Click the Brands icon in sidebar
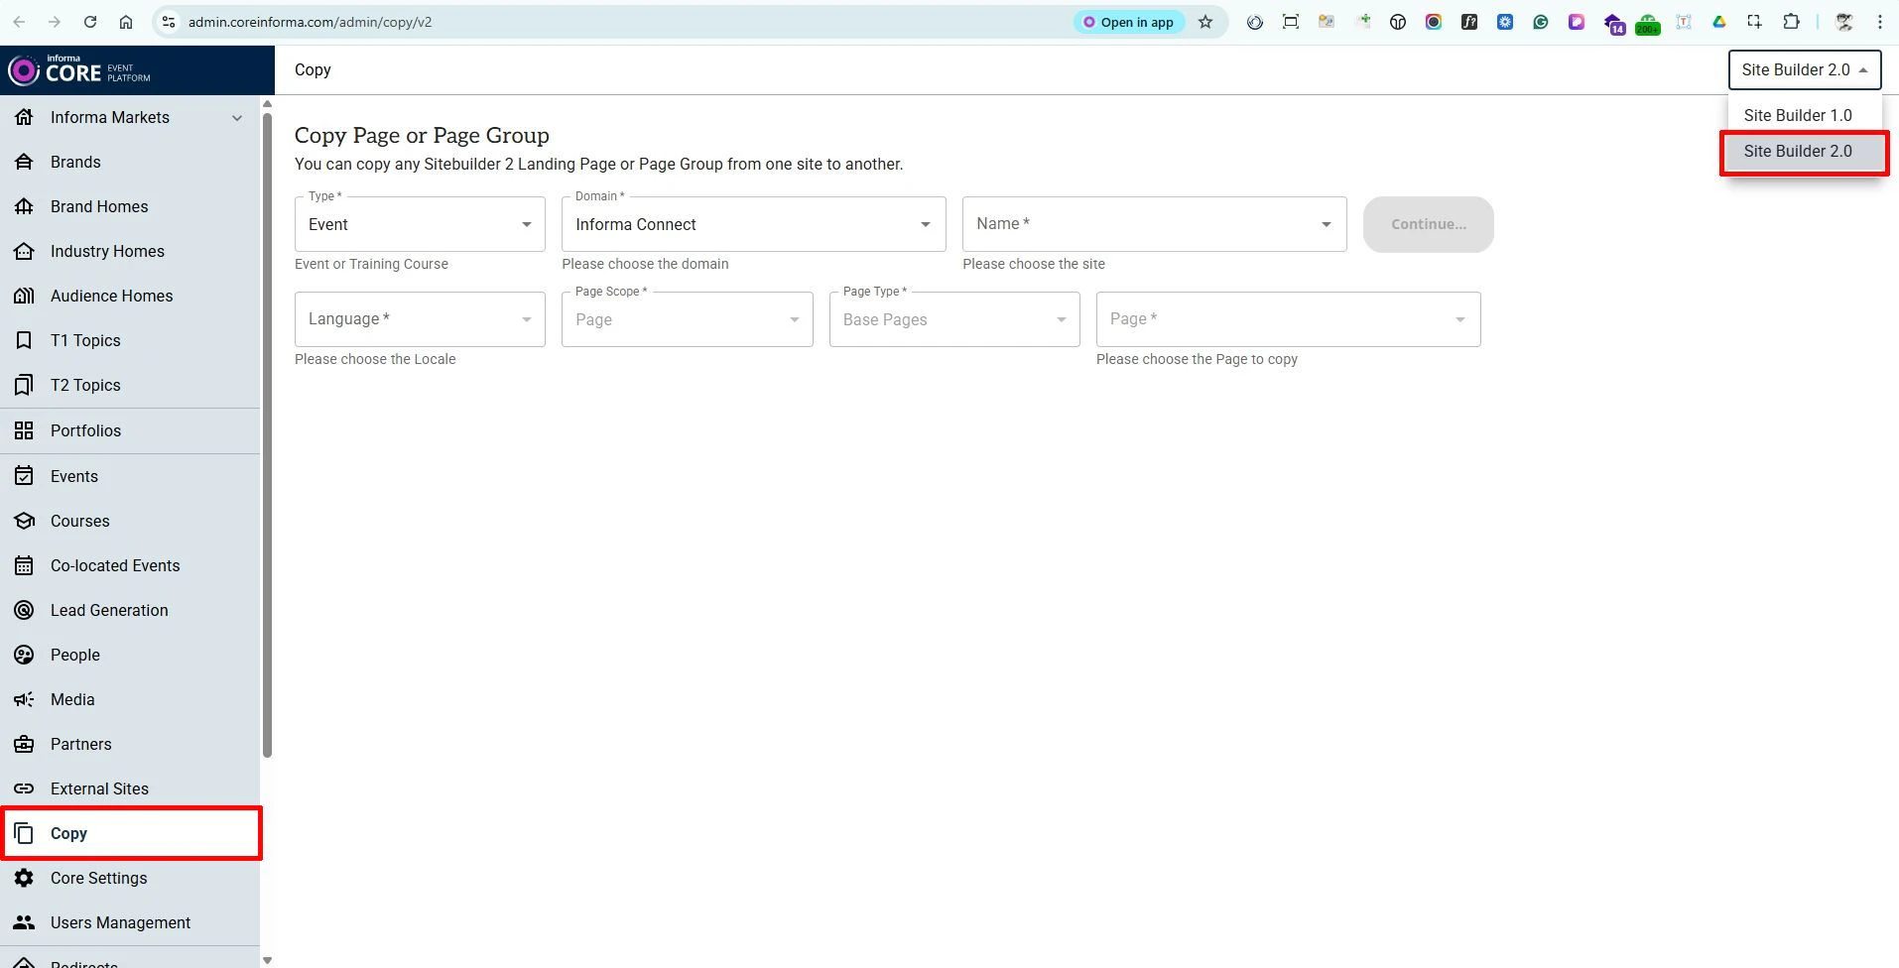Viewport: 1899px width, 968px height. click(x=24, y=162)
